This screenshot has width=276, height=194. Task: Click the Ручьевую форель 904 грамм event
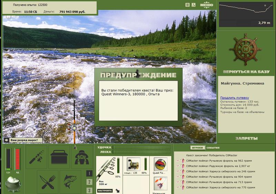(219, 177)
